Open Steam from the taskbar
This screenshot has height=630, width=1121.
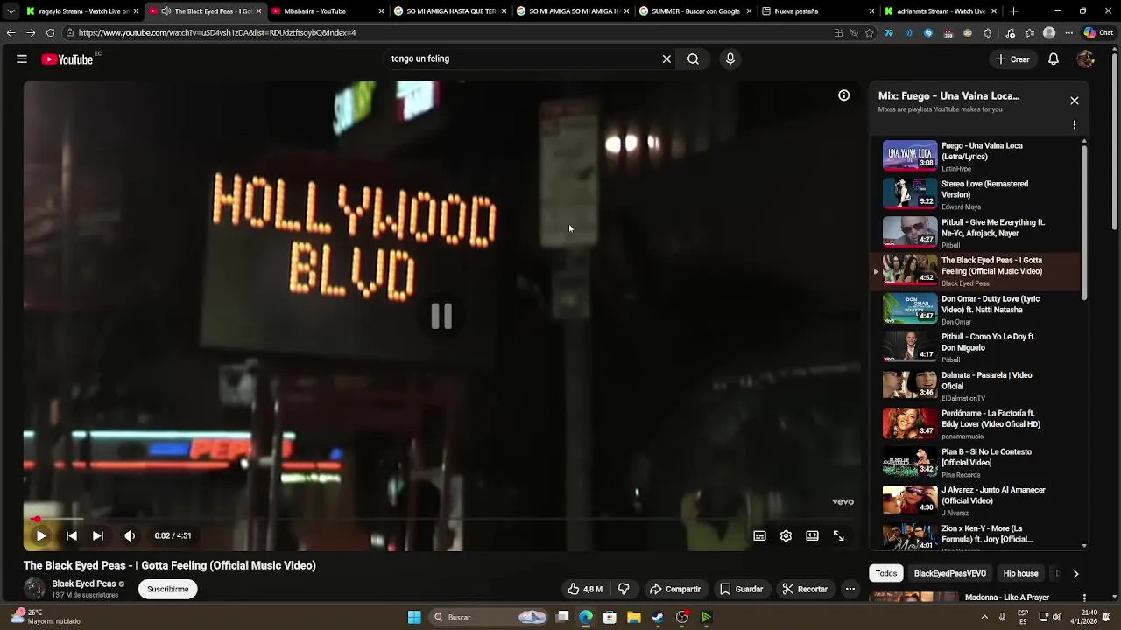(x=658, y=617)
